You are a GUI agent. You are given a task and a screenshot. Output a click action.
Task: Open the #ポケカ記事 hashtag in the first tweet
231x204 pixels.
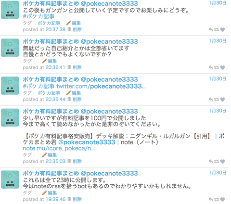[x=38, y=16]
